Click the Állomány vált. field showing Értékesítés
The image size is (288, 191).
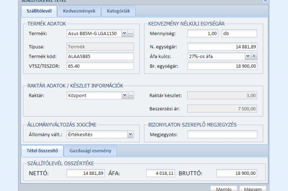click(97, 135)
